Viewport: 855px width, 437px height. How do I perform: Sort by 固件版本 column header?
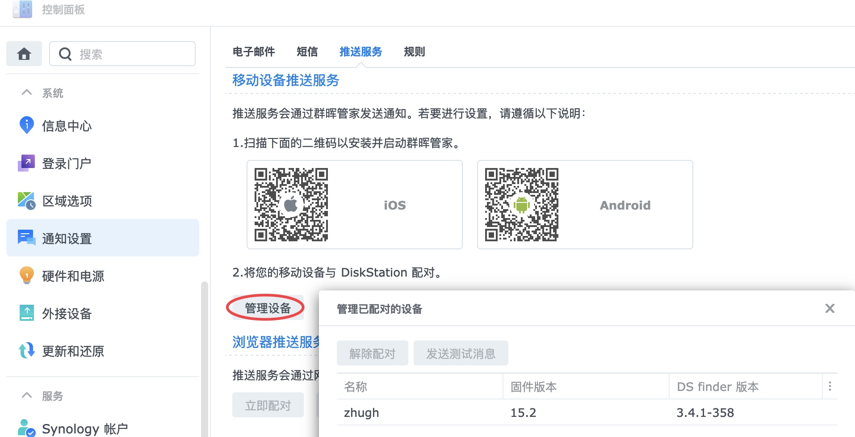(586, 387)
